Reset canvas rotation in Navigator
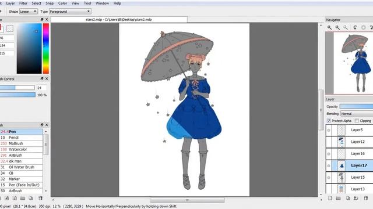This screenshot has width=373, height=209. point(363,27)
